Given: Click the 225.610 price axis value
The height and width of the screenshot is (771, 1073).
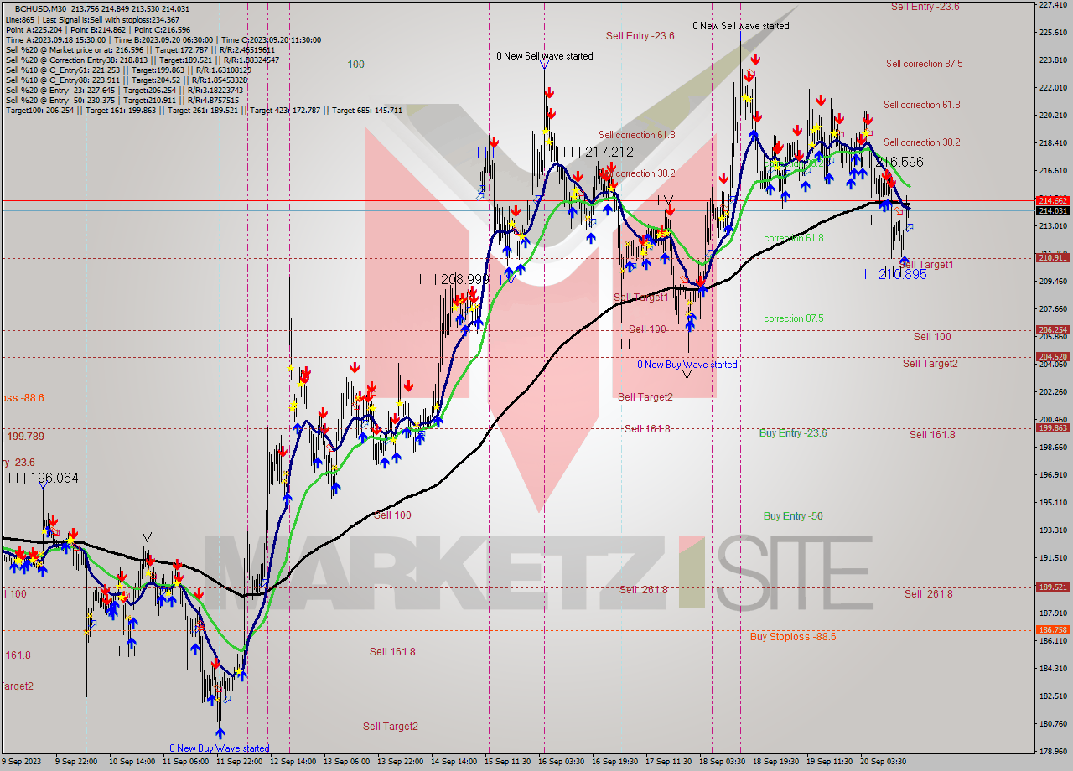Looking at the screenshot, I should click(1053, 33).
